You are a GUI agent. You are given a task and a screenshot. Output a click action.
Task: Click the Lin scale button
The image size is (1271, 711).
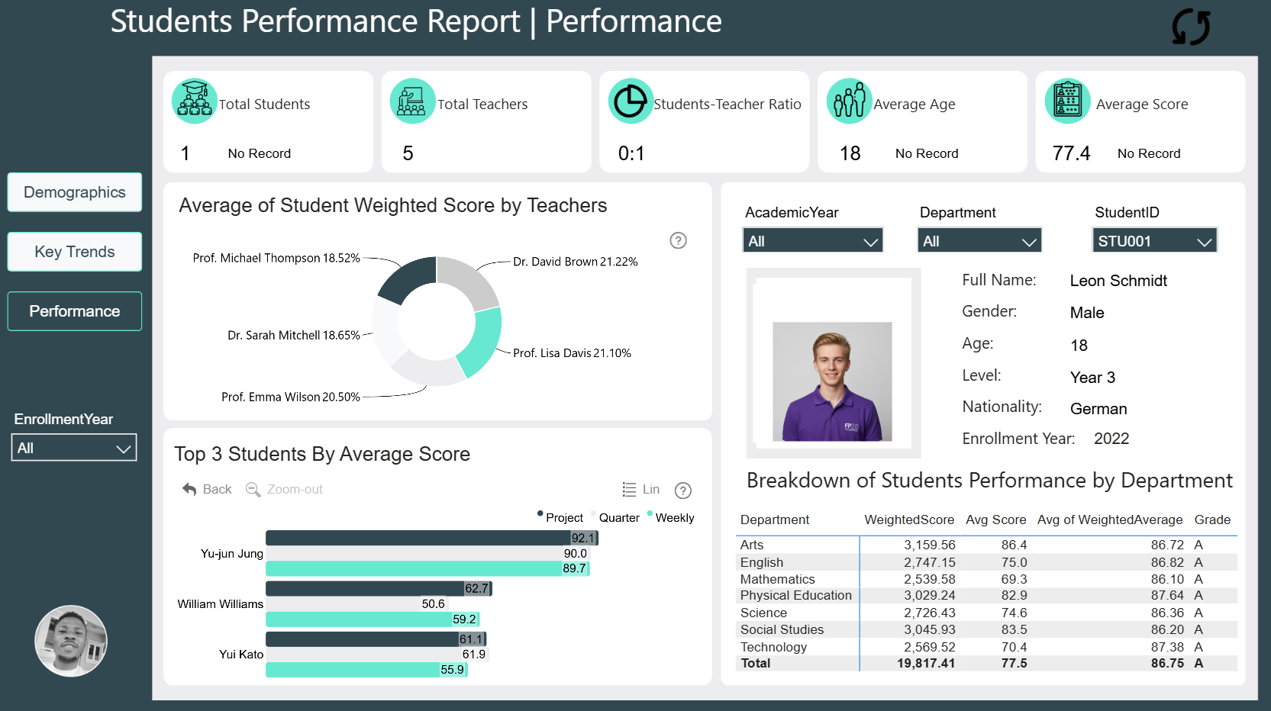point(641,490)
